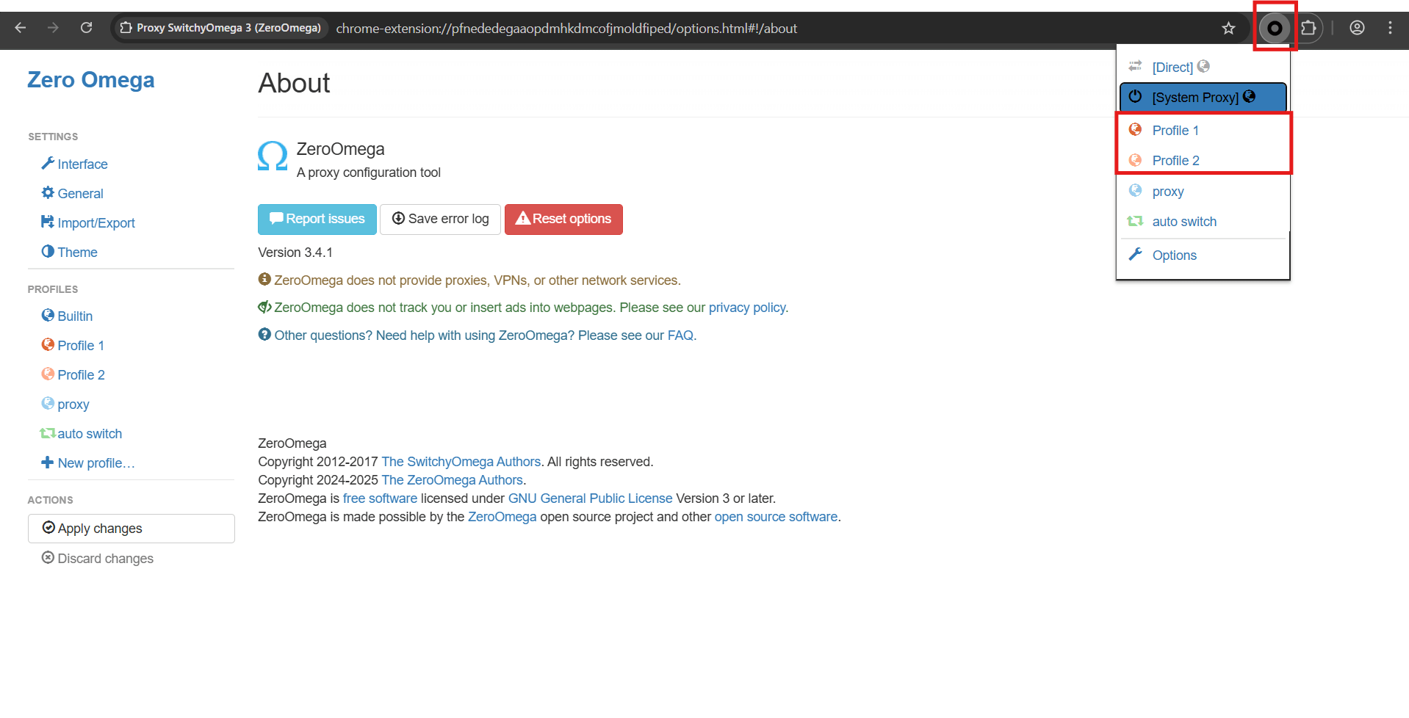1409x718 pixels.
Task: Open The SwitchyOmega Authors link
Action: click(461, 462)
